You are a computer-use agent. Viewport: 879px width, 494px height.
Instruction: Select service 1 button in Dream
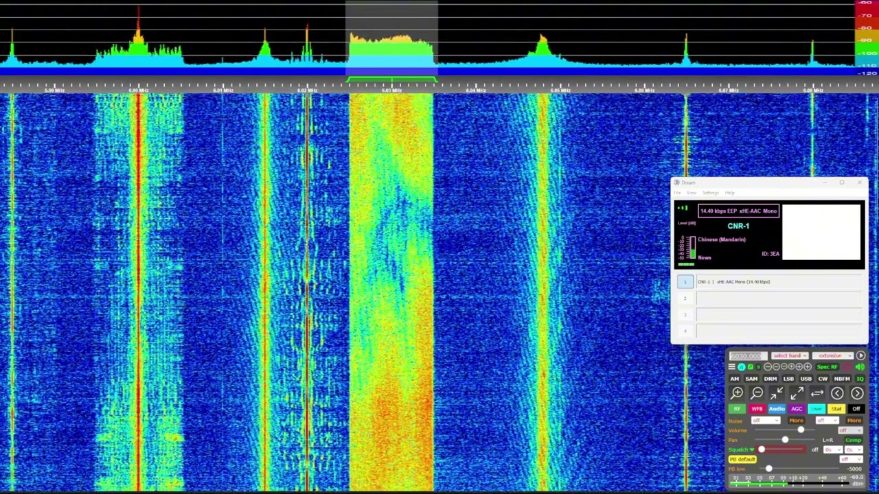685,281
